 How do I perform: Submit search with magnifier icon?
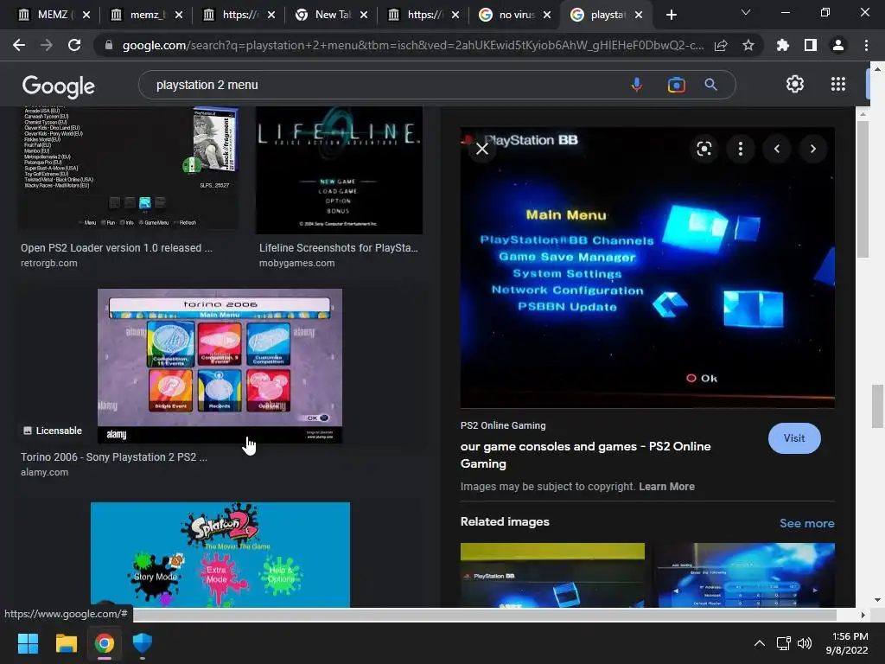[711, 85]
